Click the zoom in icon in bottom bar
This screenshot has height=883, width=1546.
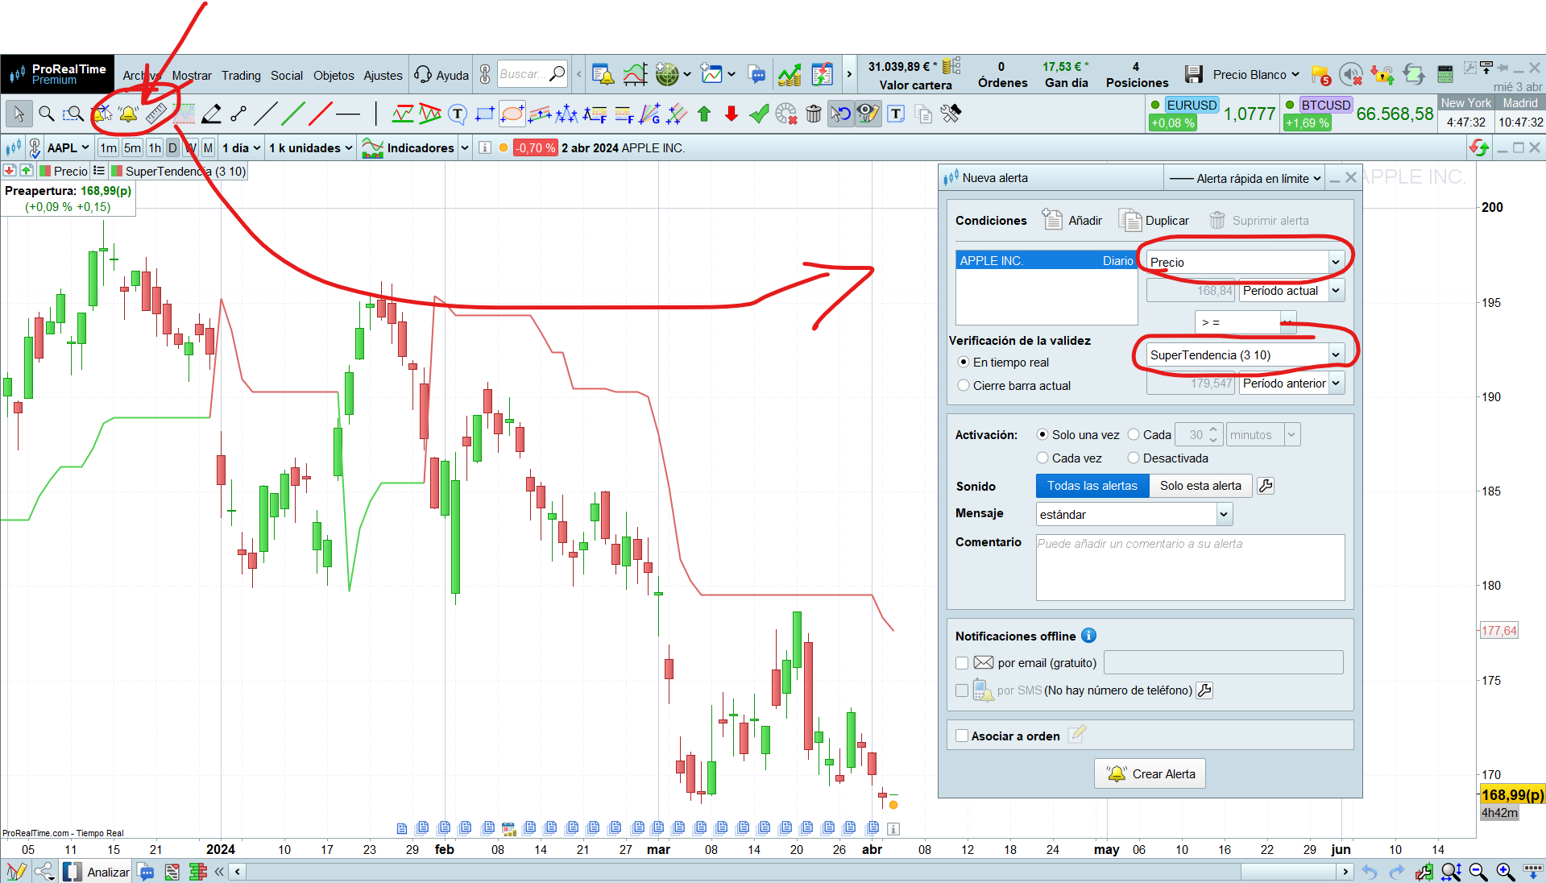(1505, 872)
